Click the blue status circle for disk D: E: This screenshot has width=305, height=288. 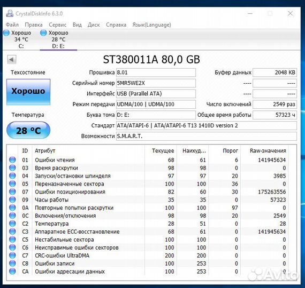43,33
